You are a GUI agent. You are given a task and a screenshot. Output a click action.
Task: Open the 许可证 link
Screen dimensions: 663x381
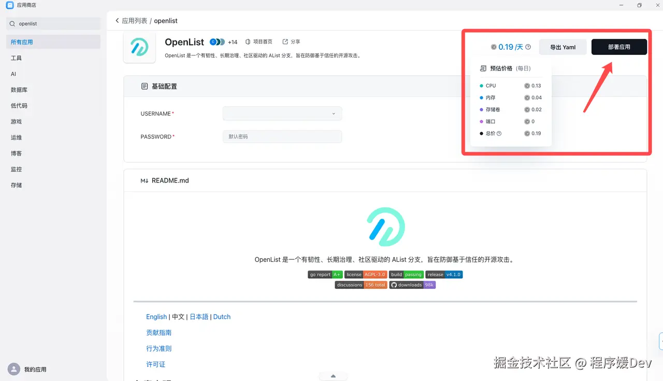coord(155,364)
